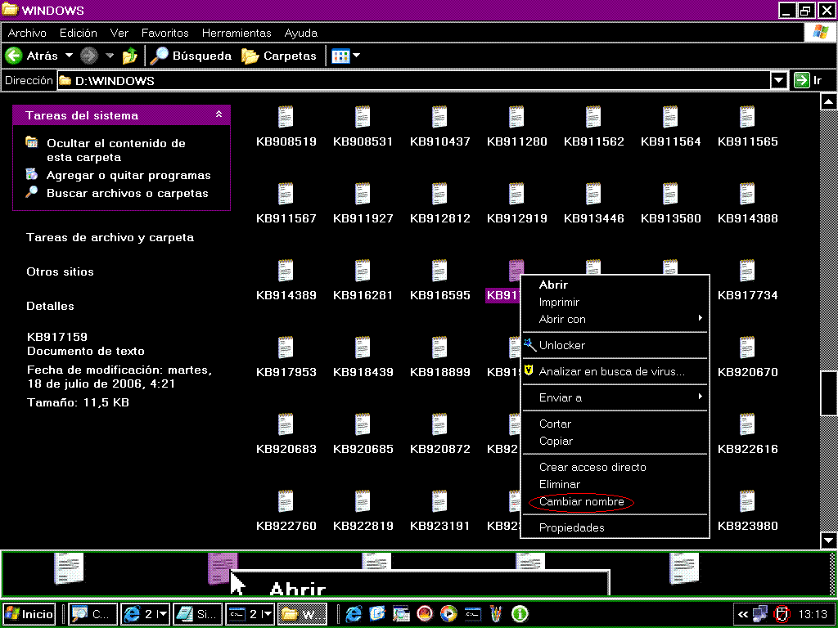Click the green info icon in quick launch
The image size is (838, 628).
tap(520, 614)
